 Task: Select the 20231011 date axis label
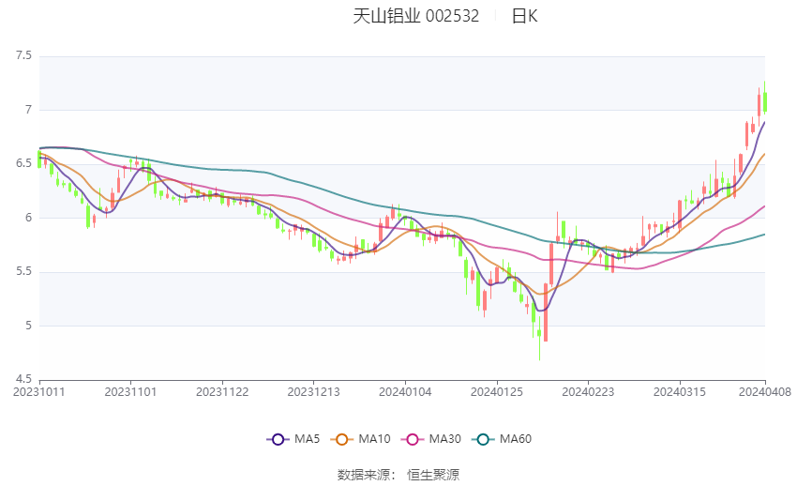[39, 392]
